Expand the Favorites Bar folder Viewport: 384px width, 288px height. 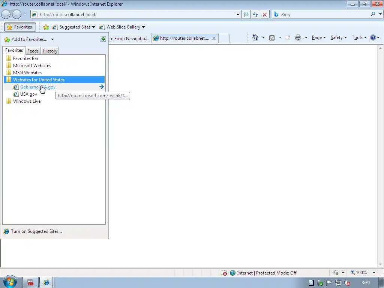pos(54,58)
